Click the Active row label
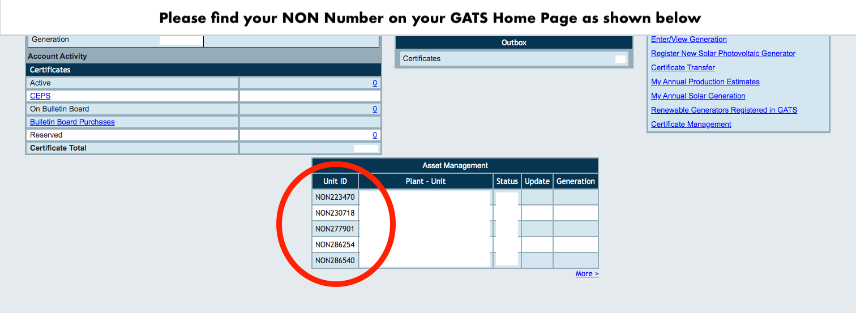Image resolution: width=856 pixels, height=313 pixels. coord(40,83)
